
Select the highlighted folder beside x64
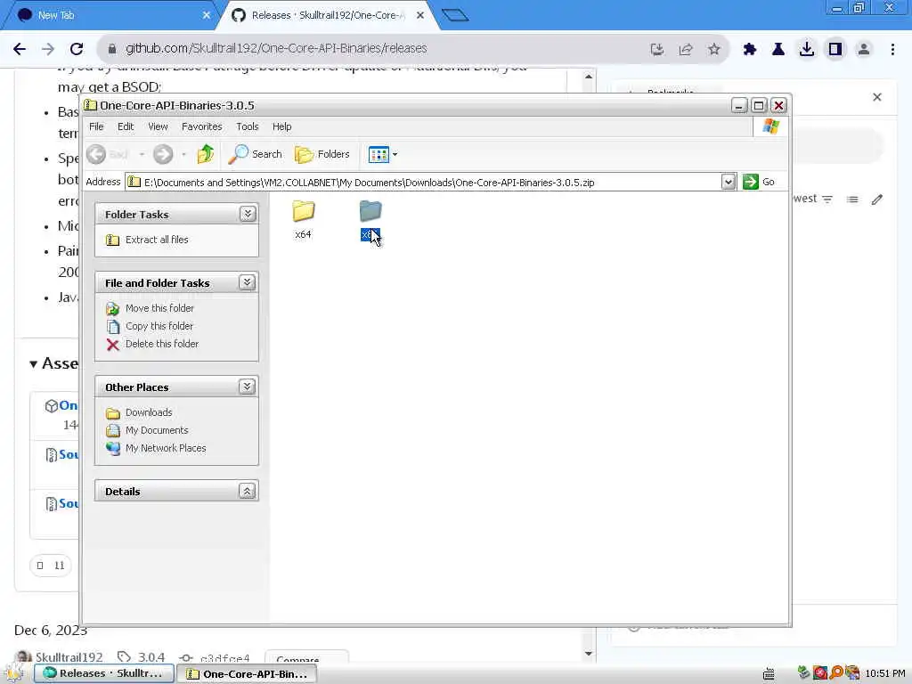(x=370, y=219)
